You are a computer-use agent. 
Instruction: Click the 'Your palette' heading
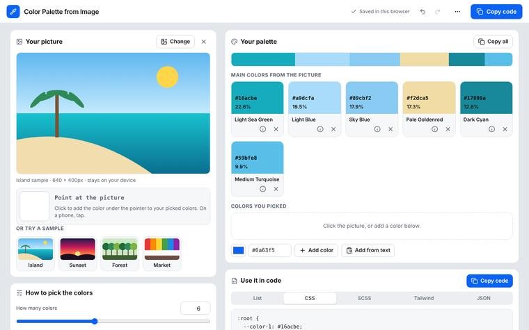point(259,42)
